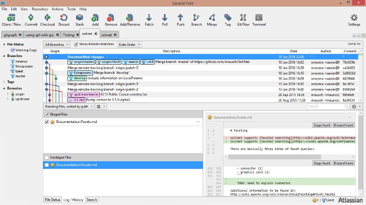The image size is (366, 205).
Task: Close the Testing tab
Action: click(77, 35)
